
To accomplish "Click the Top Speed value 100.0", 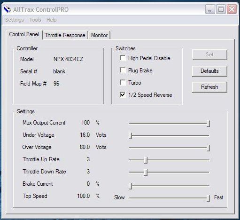I will (x=84, y=196).
